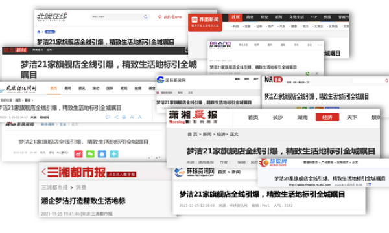Select the 国际 tab on 凤凰财经周刊
This screenshot has height=233, width=389.
point(110,88)
